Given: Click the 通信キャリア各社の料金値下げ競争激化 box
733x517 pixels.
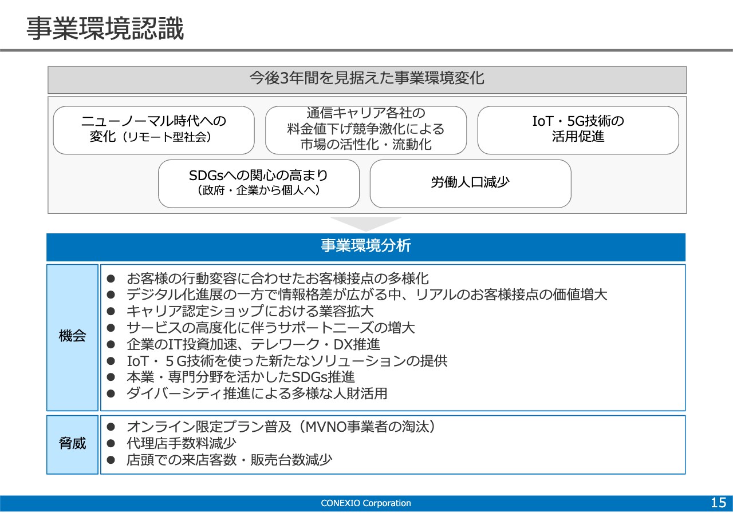Looking at the screenshot, I should click(x=366, y=130).
